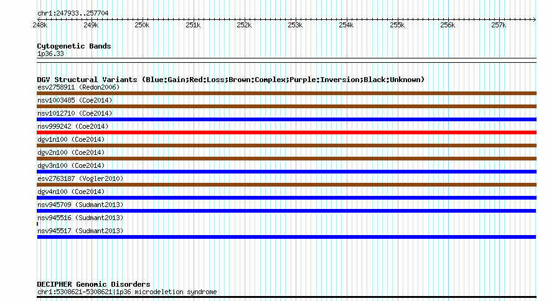The height and width of the screenshot is (301, 554).
Task: Click the nsv945709 (Sudmant2013) label
Action: (x=80, y=205)
